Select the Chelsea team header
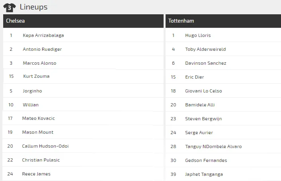 pos(16,21)
